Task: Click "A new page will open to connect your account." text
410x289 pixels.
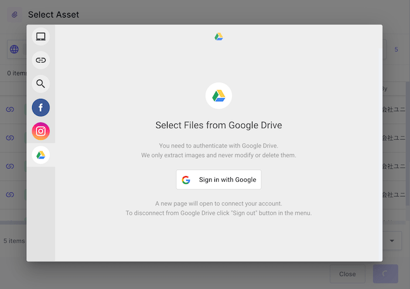Action: pos(218,204)
